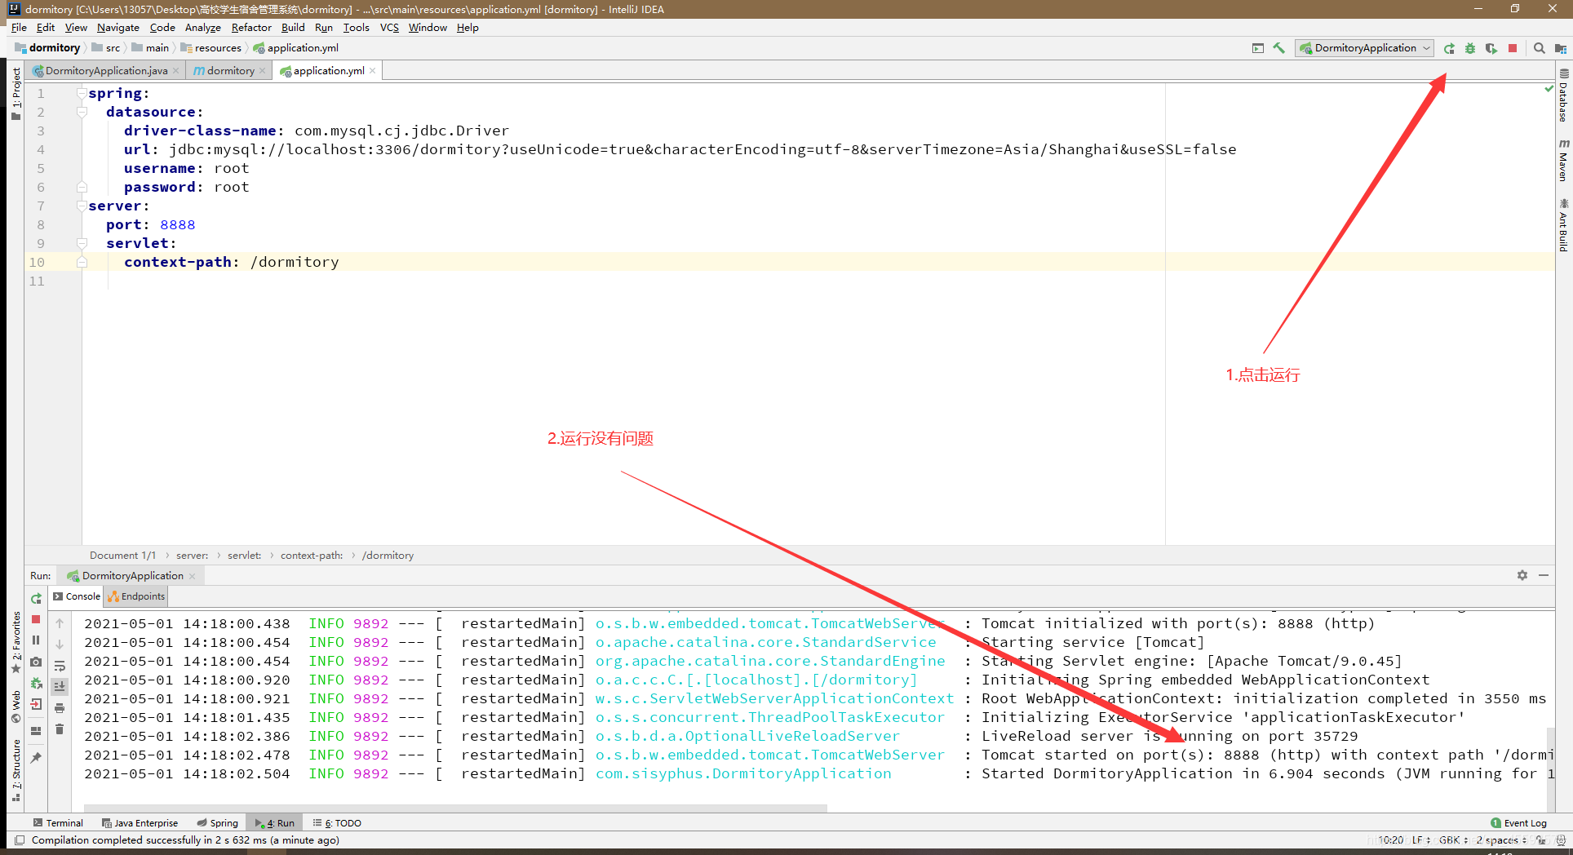Screen dimensions: 1573x855
Task: Switch to the Endpoints tab
Action: (x=136, y=596)
